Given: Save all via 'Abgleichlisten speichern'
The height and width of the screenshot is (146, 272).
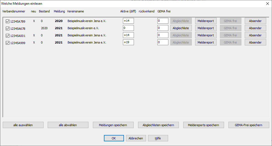Looking at the screenshot, I should (x=158, y=125).
